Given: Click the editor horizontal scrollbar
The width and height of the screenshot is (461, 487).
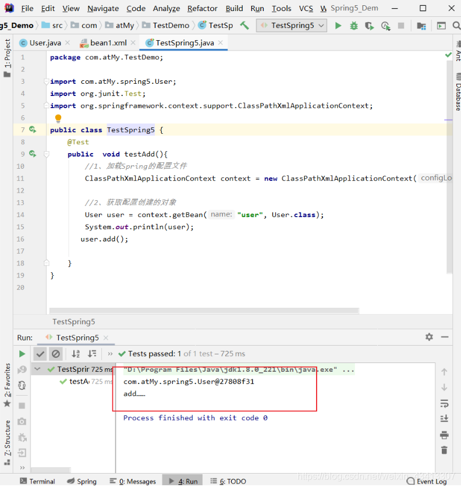Looking at the screenshot, I should pyautogui.click(x=204, y=311).
